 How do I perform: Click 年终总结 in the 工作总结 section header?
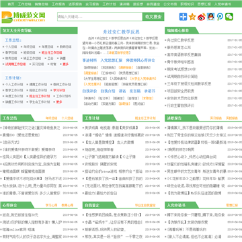pos(51,118)
